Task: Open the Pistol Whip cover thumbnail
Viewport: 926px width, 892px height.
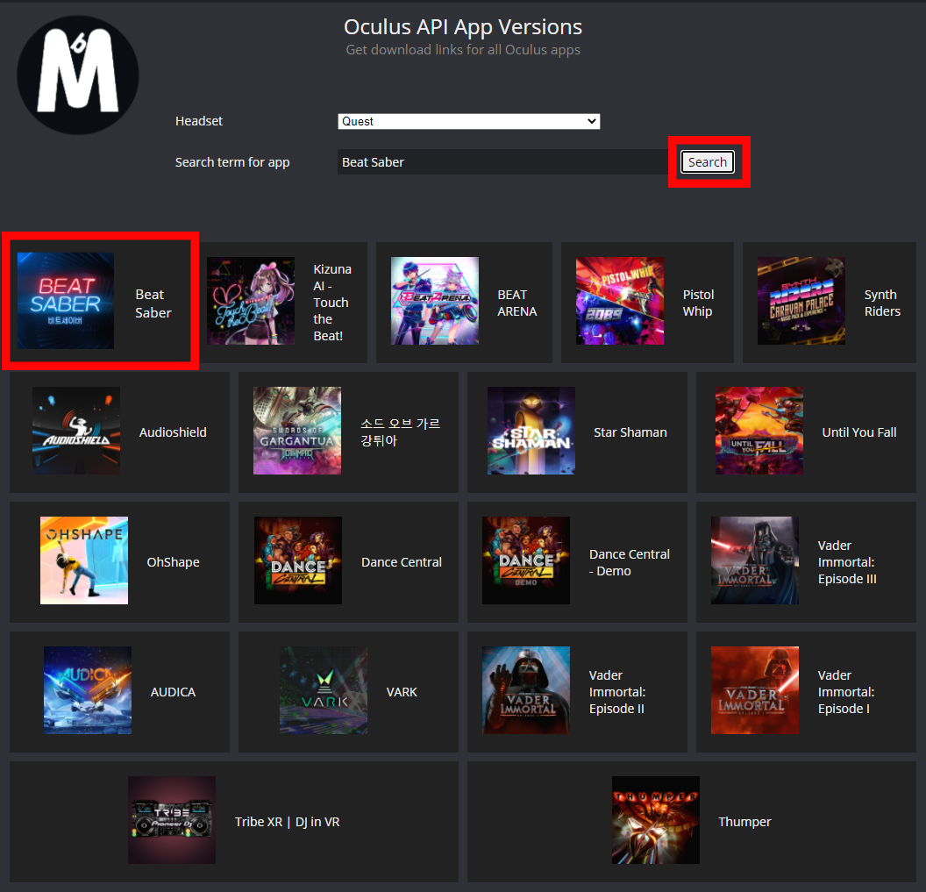Action: pos(619,301)
